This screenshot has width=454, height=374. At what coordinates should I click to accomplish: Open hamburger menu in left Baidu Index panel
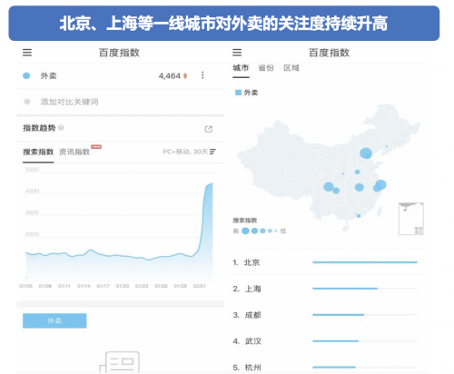(x=27, y=53)
